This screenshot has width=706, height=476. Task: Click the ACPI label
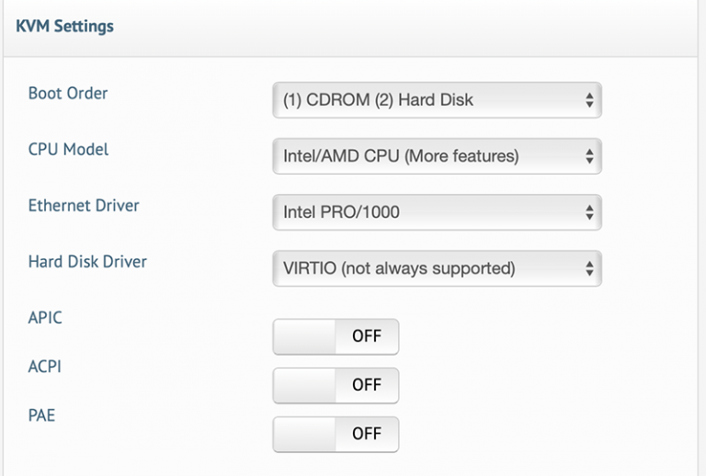[x=44, y=367]
